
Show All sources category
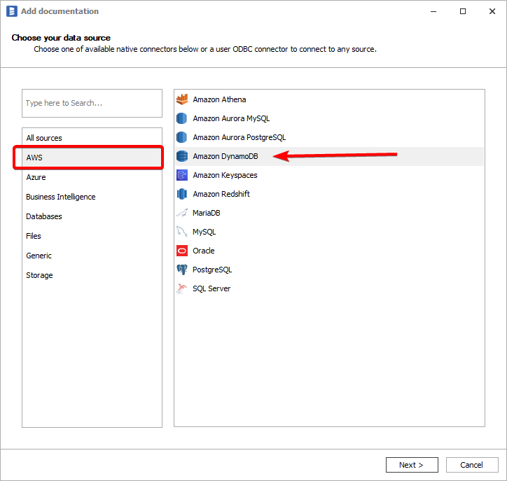coord(44,138)
